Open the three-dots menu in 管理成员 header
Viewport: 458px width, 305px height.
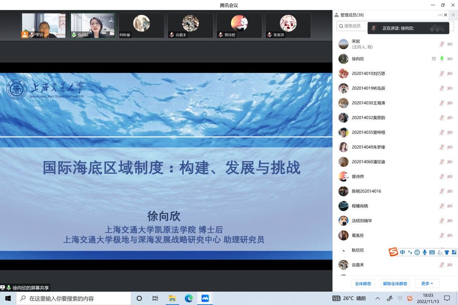[440, 15]
